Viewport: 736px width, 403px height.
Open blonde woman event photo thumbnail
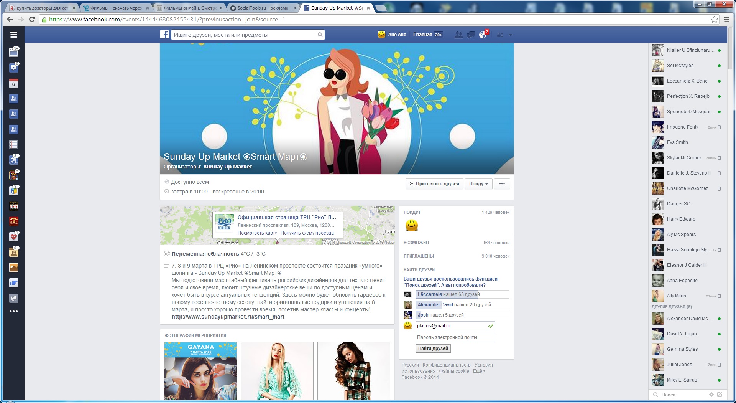277,371
